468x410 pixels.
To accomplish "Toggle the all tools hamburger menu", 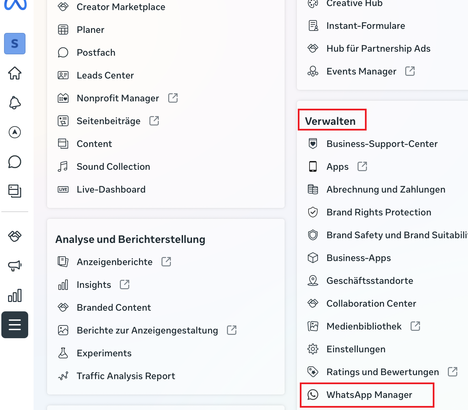I will point(15,325).
